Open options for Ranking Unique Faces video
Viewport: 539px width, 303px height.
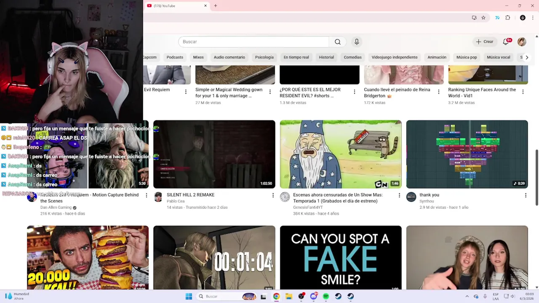pyautogui.click(x=523, y=92)
